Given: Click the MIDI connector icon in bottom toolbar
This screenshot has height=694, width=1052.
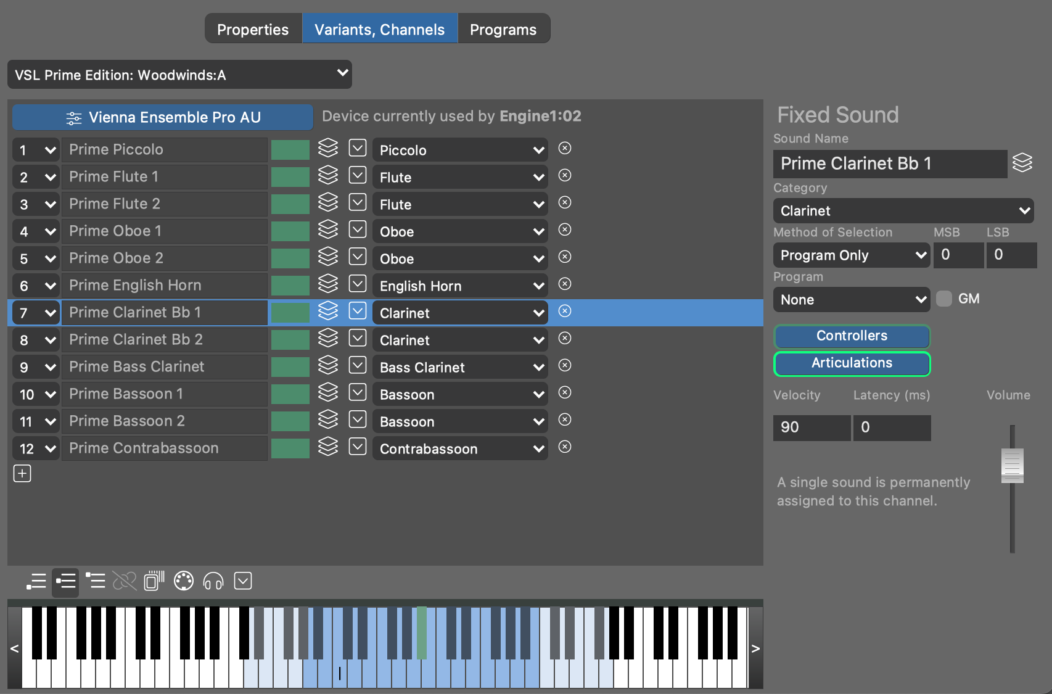Looking at the screenshot, I should pos(184,581).
